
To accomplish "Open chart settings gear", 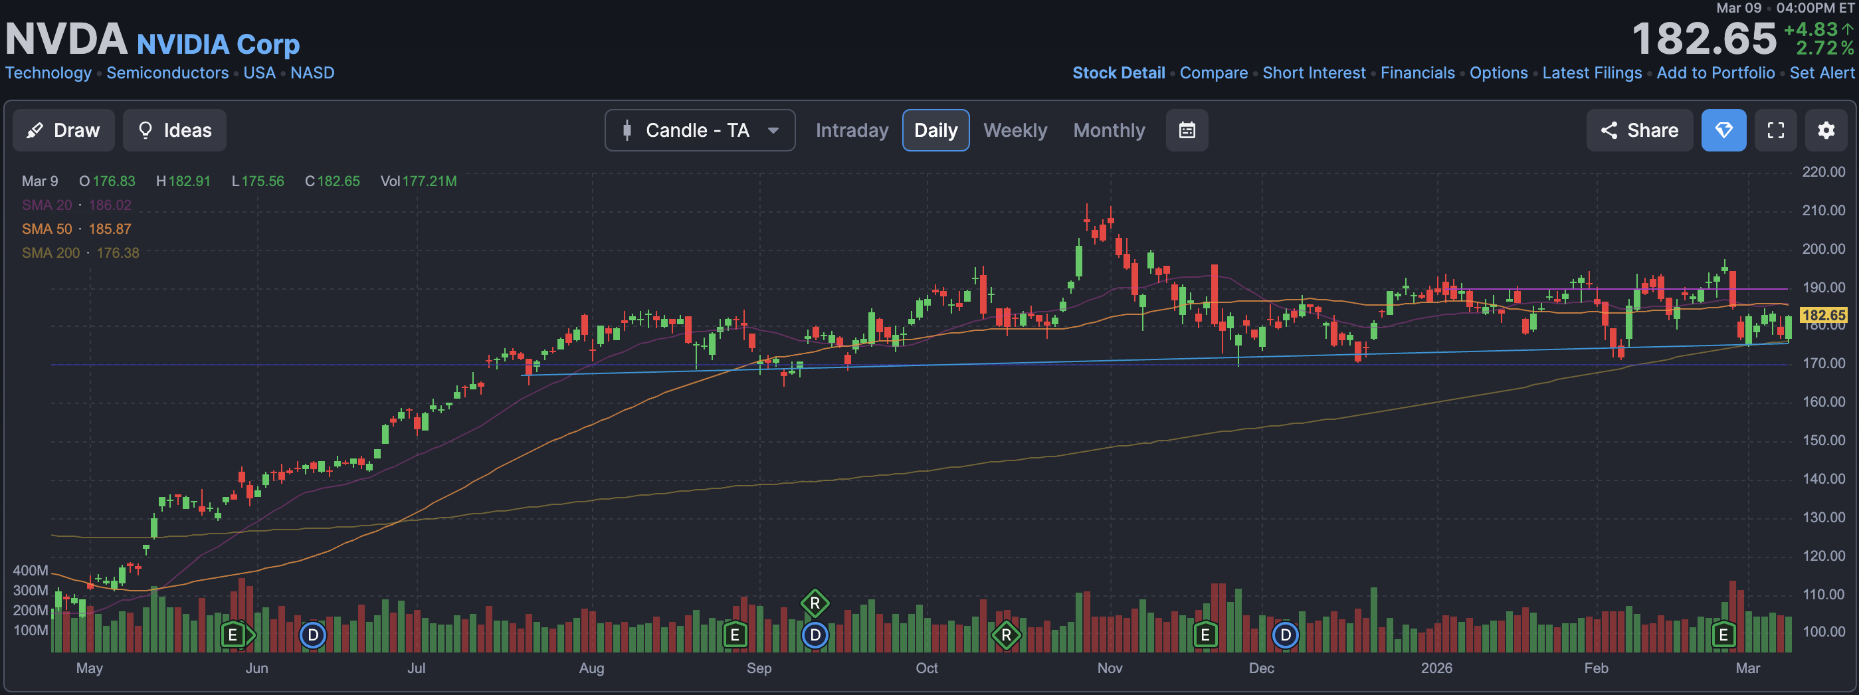I will [x=1826, y=130].
